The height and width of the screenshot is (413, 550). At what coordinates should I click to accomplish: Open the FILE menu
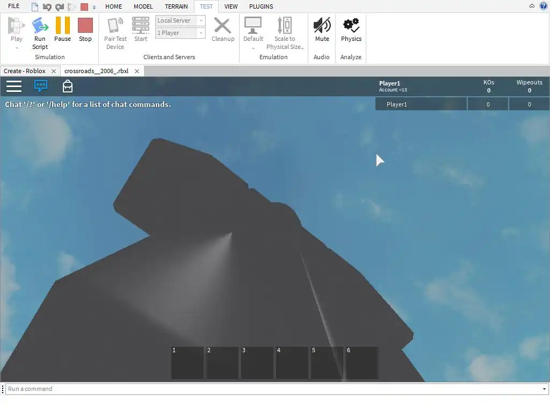[x=13, y=6]
